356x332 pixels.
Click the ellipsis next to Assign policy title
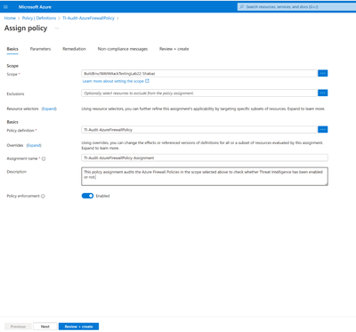click(x=57, y=28)
